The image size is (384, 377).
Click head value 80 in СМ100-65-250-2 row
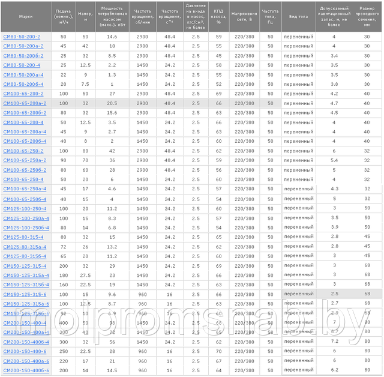tap(85, 151)
